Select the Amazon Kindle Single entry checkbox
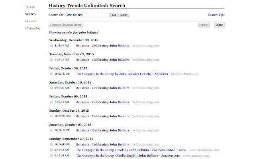 pyautogui.click(x=51, y=155)
